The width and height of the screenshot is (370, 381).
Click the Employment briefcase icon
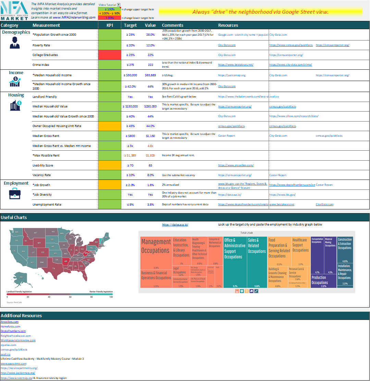(x=16, y=194)
